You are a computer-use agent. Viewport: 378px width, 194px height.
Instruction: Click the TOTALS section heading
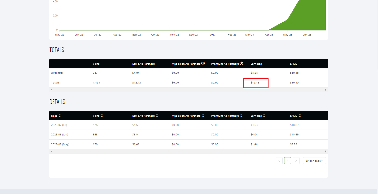57,50
